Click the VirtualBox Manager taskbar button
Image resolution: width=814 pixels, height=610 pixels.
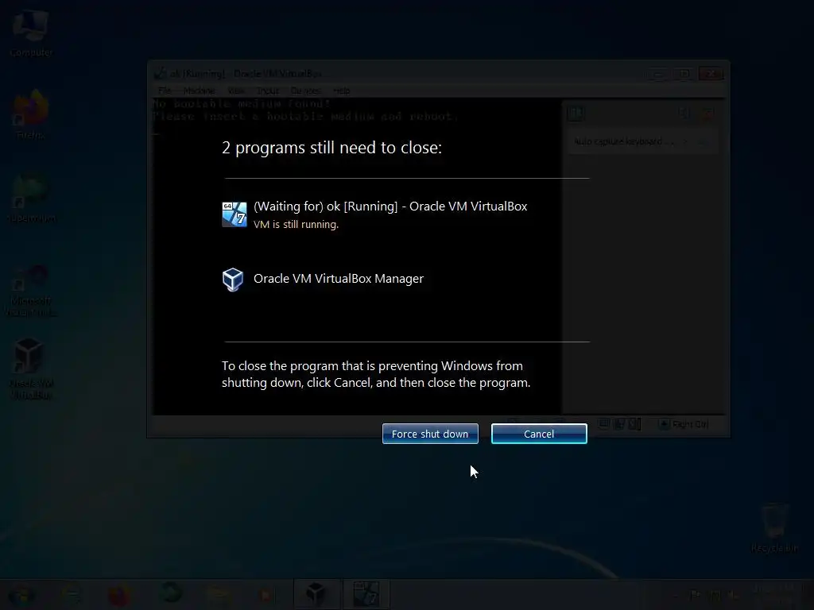[x=316, y=594]
